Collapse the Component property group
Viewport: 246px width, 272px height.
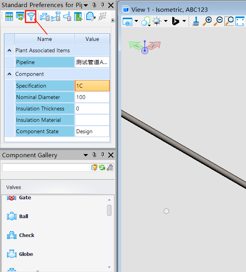point(9,74)
